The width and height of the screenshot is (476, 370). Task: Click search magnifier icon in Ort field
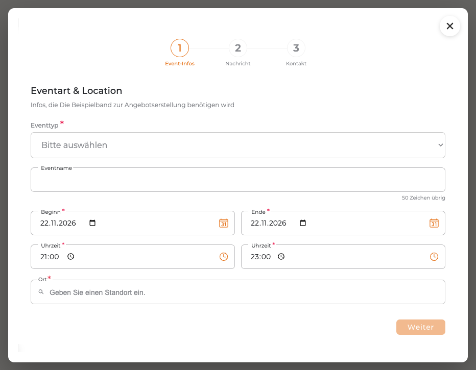[x=41, y=292]
